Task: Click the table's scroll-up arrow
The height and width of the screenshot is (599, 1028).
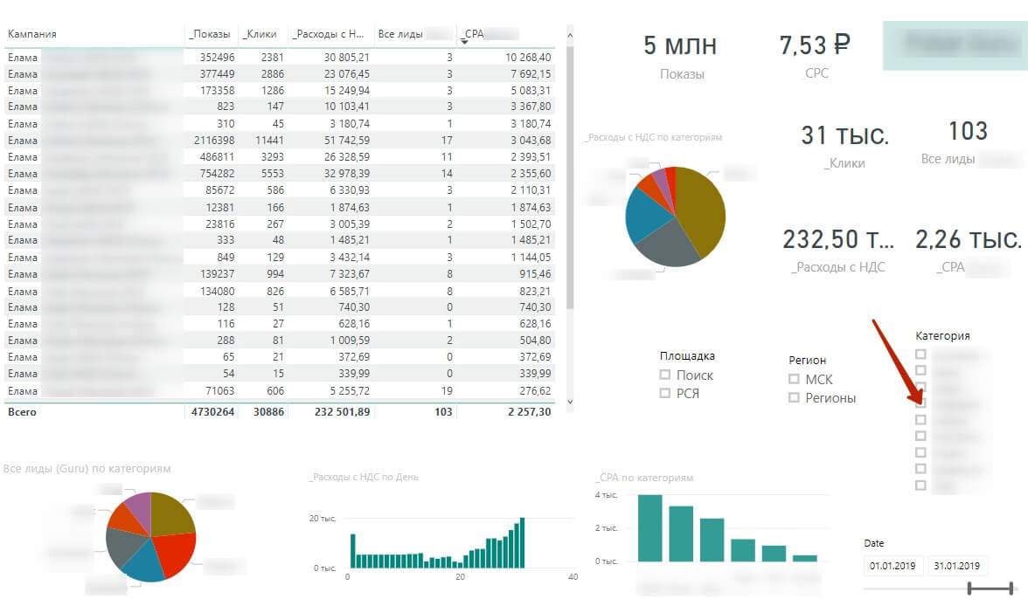Action: 570,36
